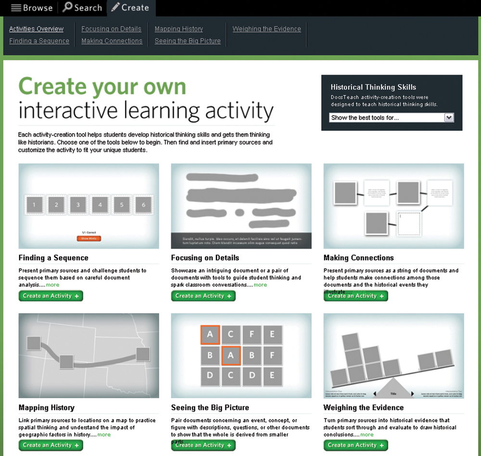
Task: Open the Mapping History map thumbnail
Action: pos(89,355)
